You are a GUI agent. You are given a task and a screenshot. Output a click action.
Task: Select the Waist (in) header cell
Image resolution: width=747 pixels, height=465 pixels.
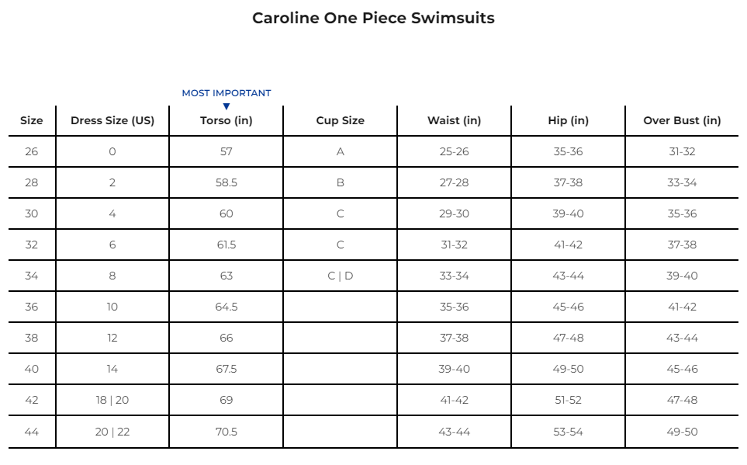point(454,120)
